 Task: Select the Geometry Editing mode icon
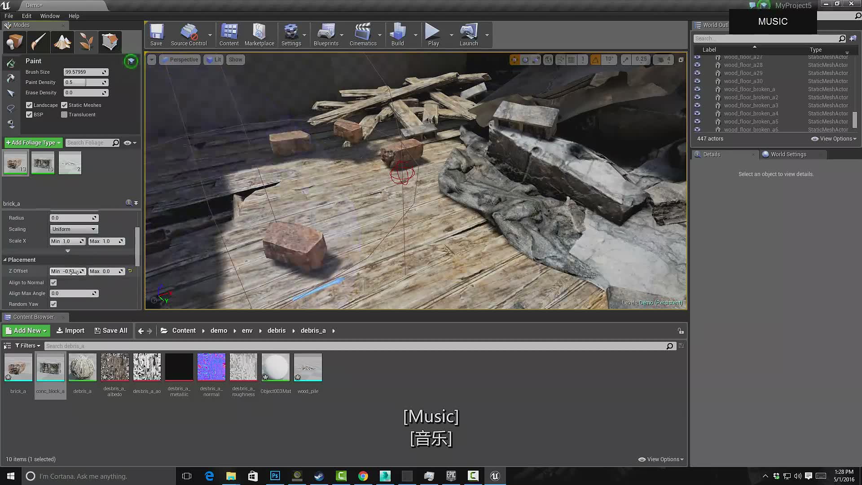point(110,42)
